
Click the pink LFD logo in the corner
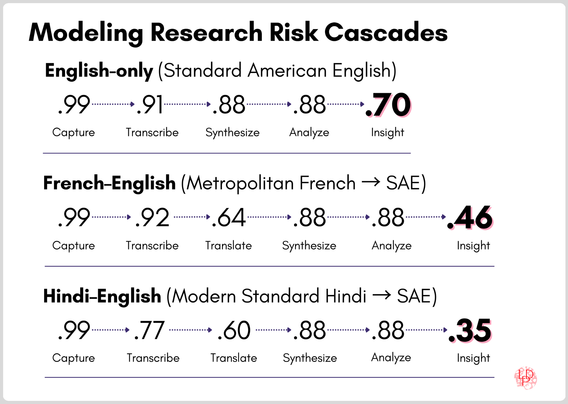[x=525, y=378]
